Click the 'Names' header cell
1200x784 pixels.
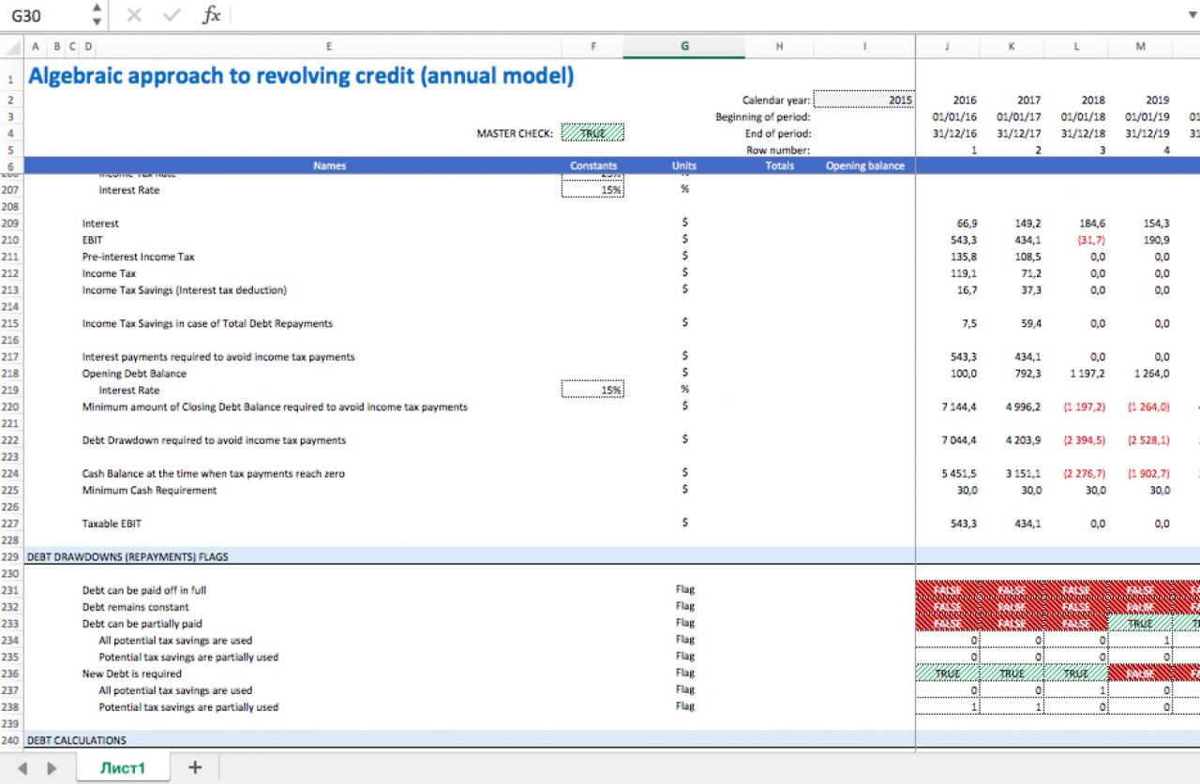pyautogui.click(x=330, y=166)
